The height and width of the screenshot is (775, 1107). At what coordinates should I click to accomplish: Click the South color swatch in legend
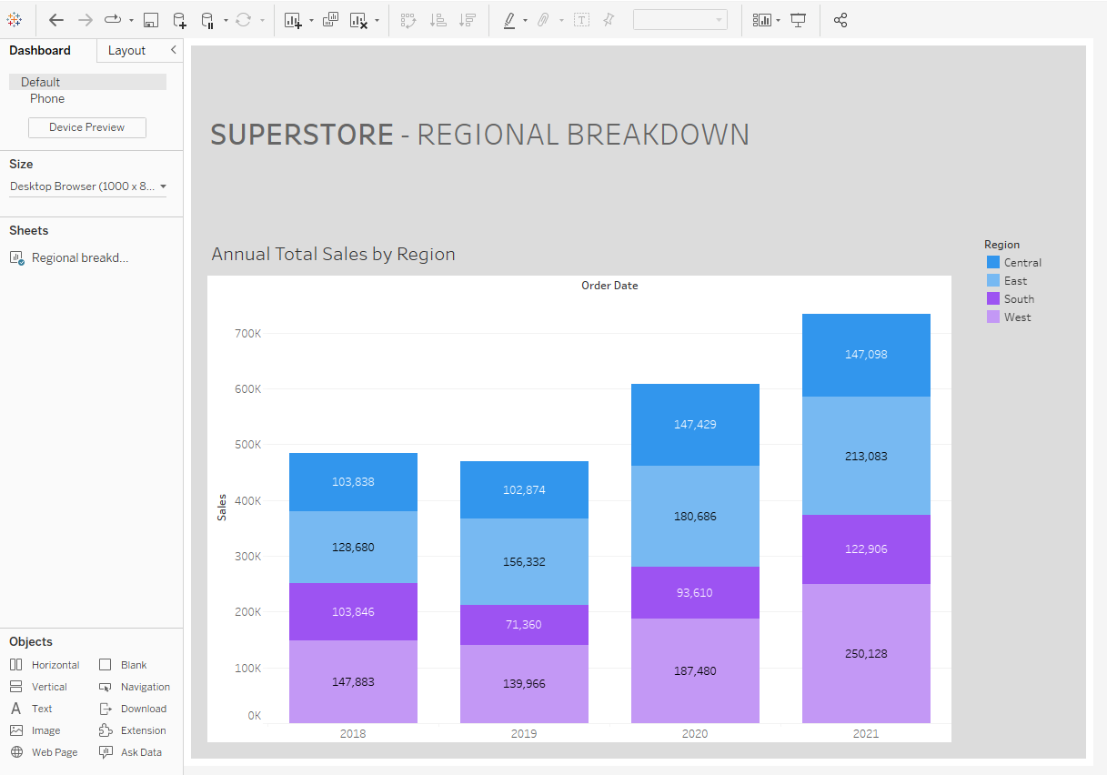click(x=993, y=298)
